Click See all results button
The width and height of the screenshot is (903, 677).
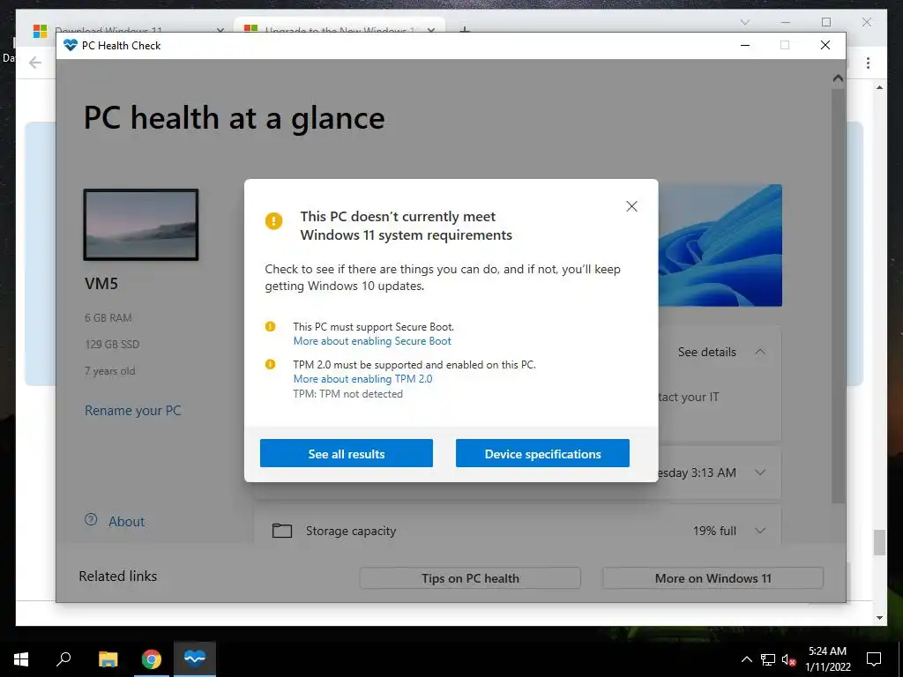pos(346,454)
